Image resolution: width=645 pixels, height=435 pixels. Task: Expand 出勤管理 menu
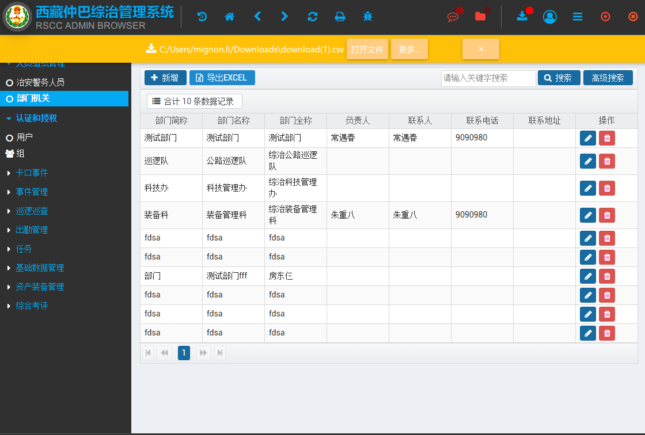point(32,230)
